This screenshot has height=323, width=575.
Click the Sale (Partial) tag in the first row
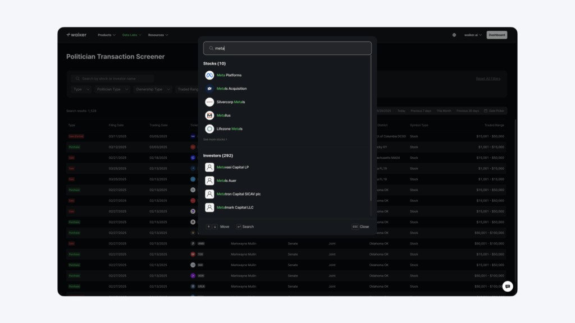coord(76,136)
